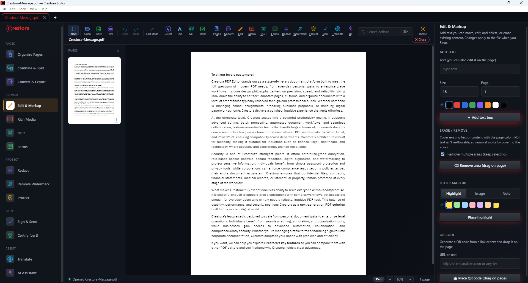Screen dimensions: 528x283
Task: Click the AI sparkle toolbar icon
Action: pyautogui.click(x=350, y=30)
